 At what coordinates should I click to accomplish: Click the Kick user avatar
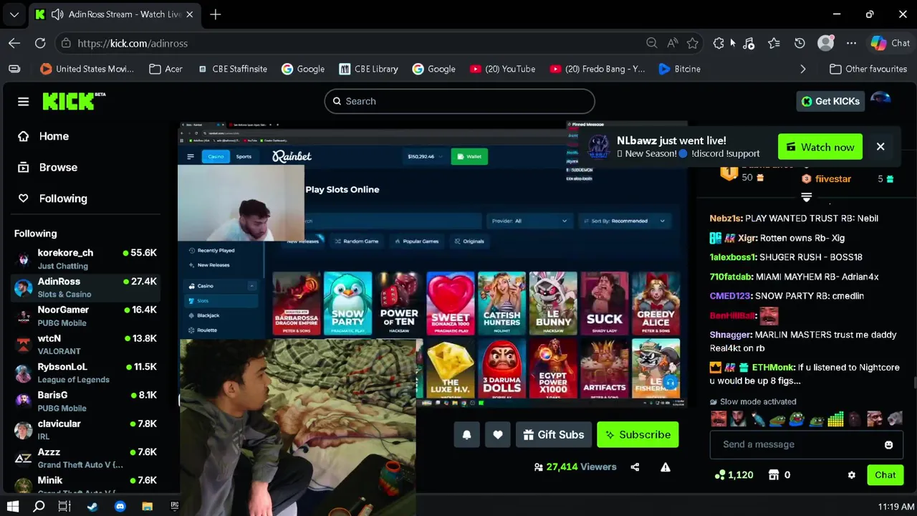(882, 101)
